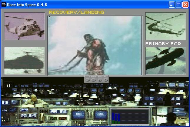Click the central recovery video of the astronaut
This screenshot has width=190, height=127.
(x=95, y=46)
